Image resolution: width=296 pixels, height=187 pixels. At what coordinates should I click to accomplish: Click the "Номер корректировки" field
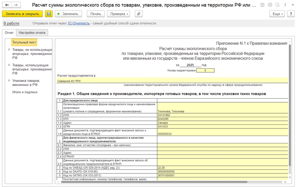[205, 70]
